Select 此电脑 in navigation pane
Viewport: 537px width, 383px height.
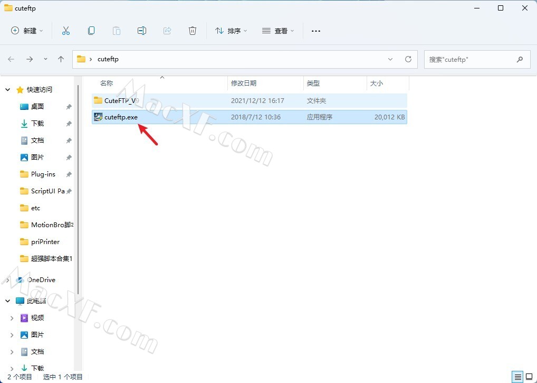(x=36, y=301)
